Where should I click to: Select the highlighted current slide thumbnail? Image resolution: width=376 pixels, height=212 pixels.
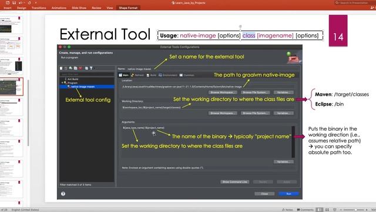tap(12, 87)
